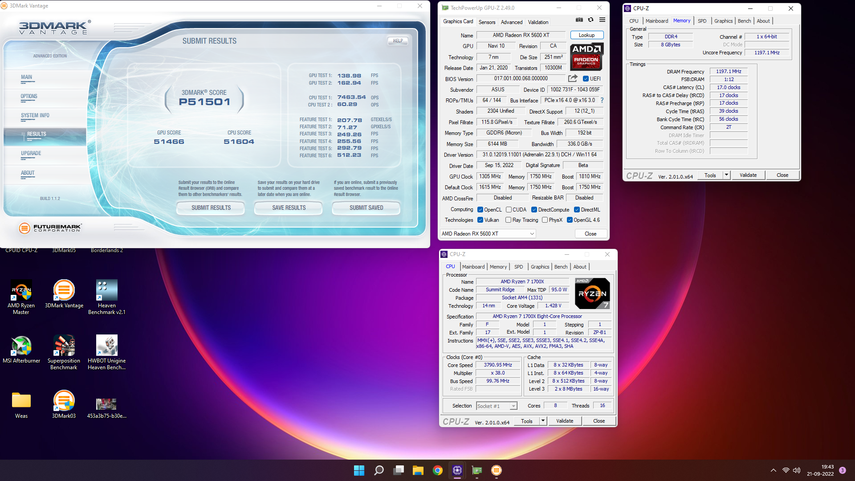The height and width of the screenshot is (481, 855).
Task: Toggle the UEFI checkbox in GPU-Z
Action: pyautogui.click(x=586, y=79)
